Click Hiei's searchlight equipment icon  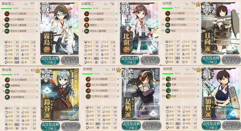click(87, 25)
